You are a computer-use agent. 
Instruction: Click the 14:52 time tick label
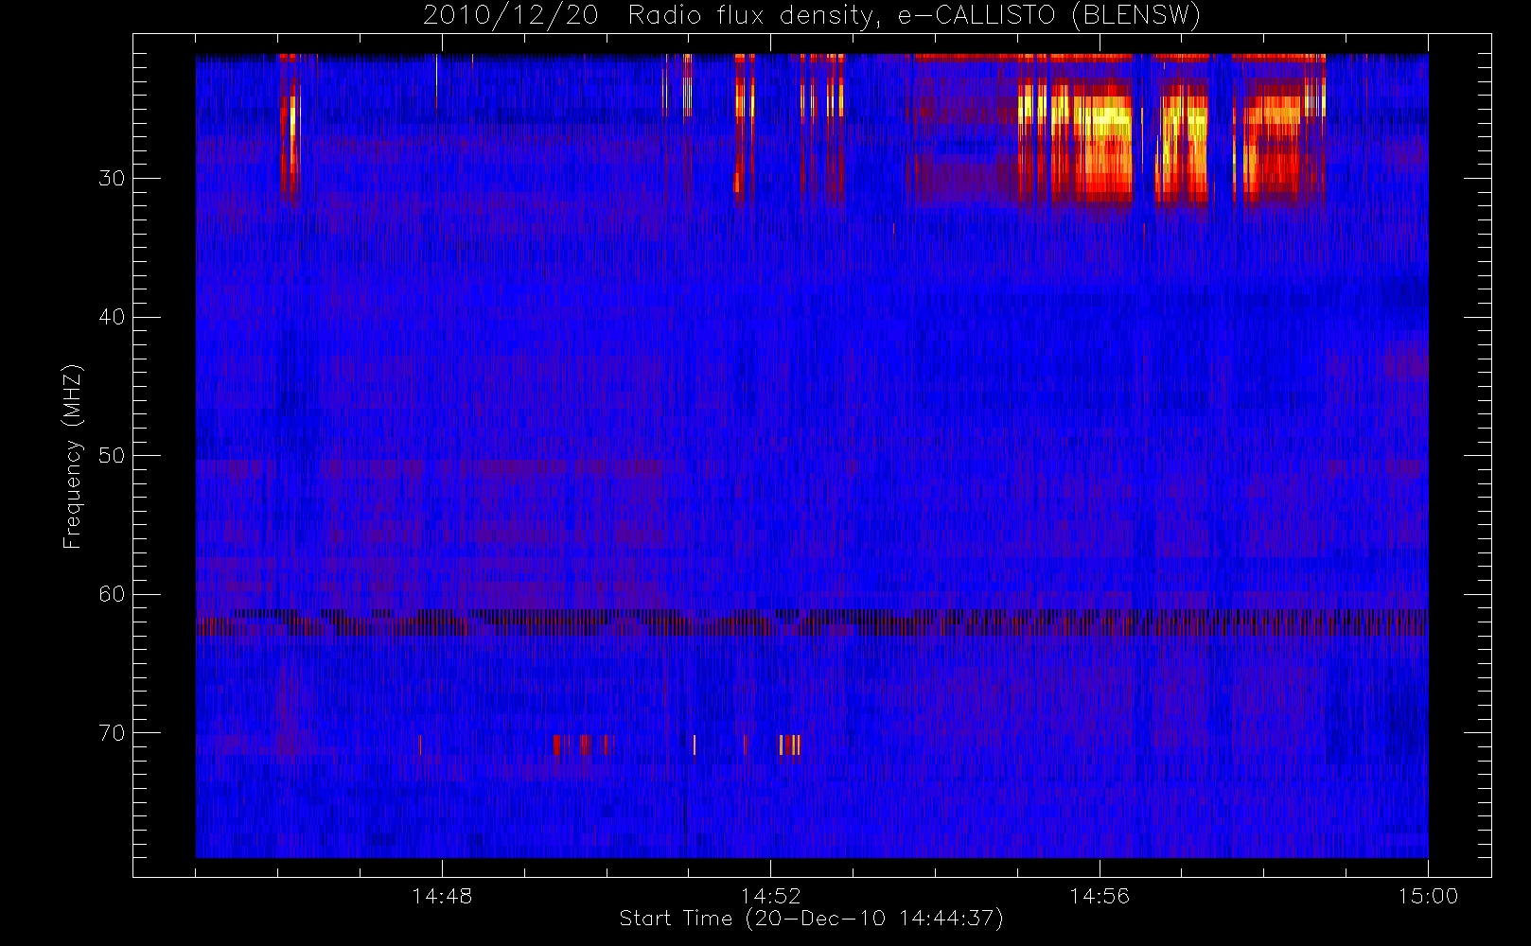[x=770, y=896]
